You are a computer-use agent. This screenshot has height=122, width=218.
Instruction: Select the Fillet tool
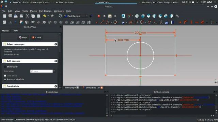[x=155, y=22]
